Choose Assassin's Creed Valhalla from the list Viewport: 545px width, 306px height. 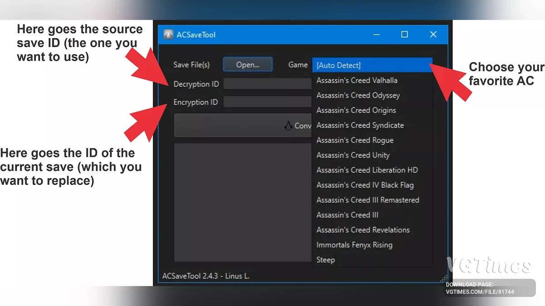tap(357, 80)
